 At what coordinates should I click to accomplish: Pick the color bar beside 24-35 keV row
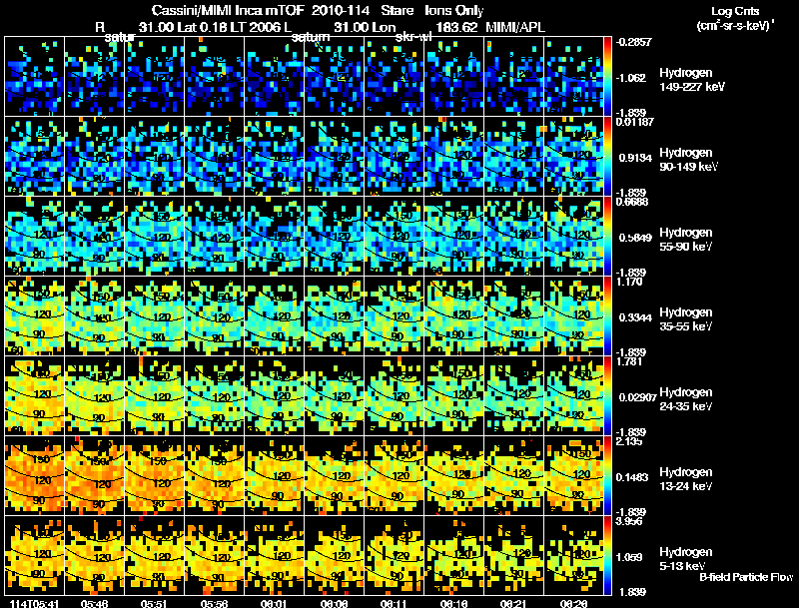tap(607, 395)
